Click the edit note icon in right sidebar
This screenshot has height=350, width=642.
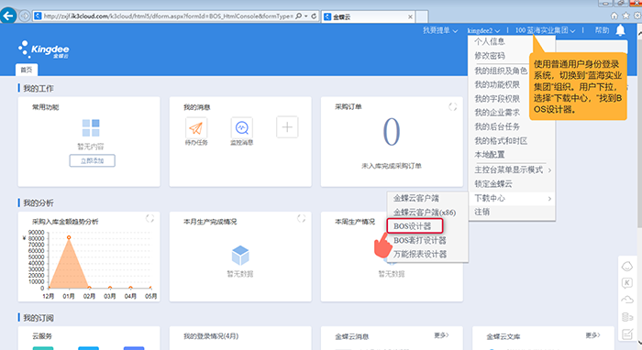pos(627,334)
